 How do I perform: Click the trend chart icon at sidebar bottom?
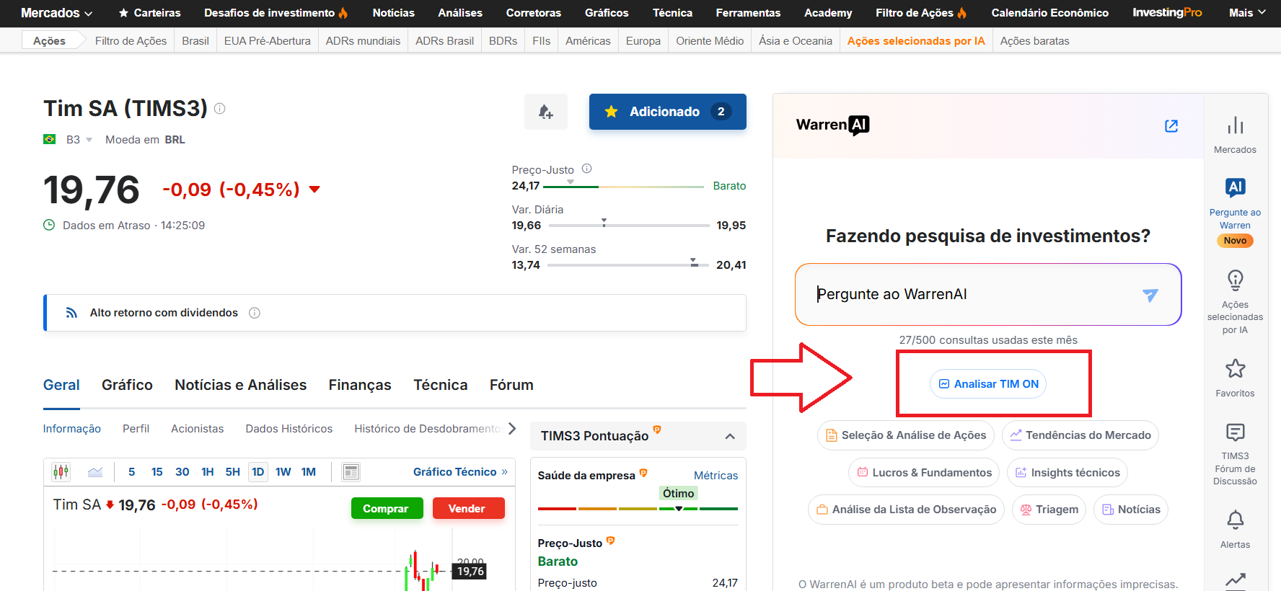pyautogui.click(x=1235, y=579)
